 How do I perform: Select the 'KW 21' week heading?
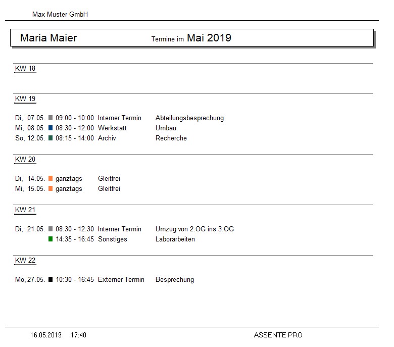point(25,210)
